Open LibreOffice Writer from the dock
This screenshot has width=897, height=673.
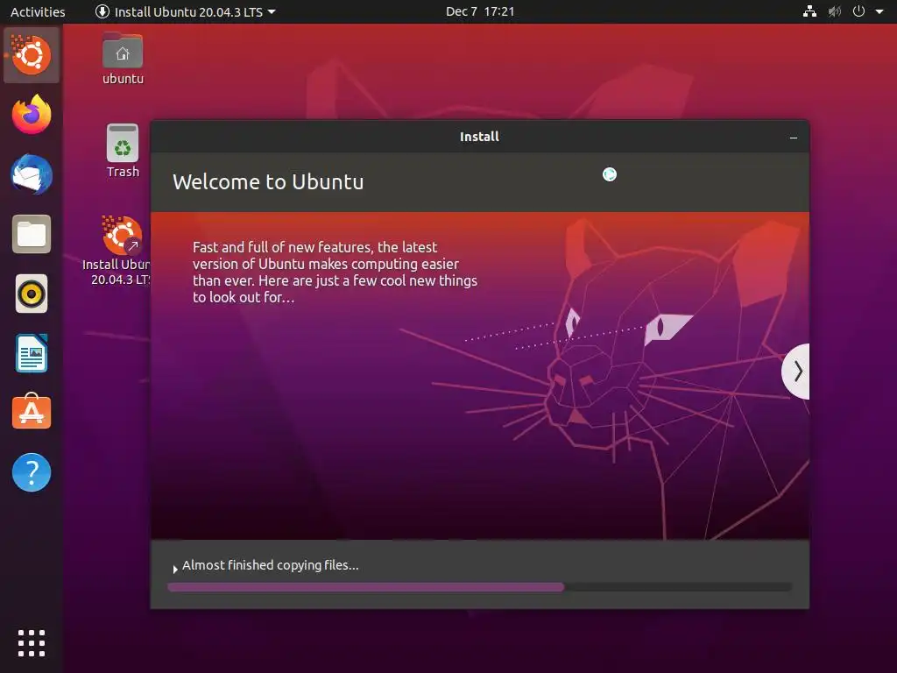(32, 353)
